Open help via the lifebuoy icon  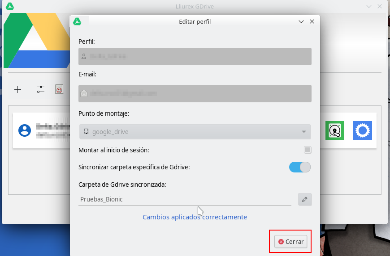tap(59, 90)
